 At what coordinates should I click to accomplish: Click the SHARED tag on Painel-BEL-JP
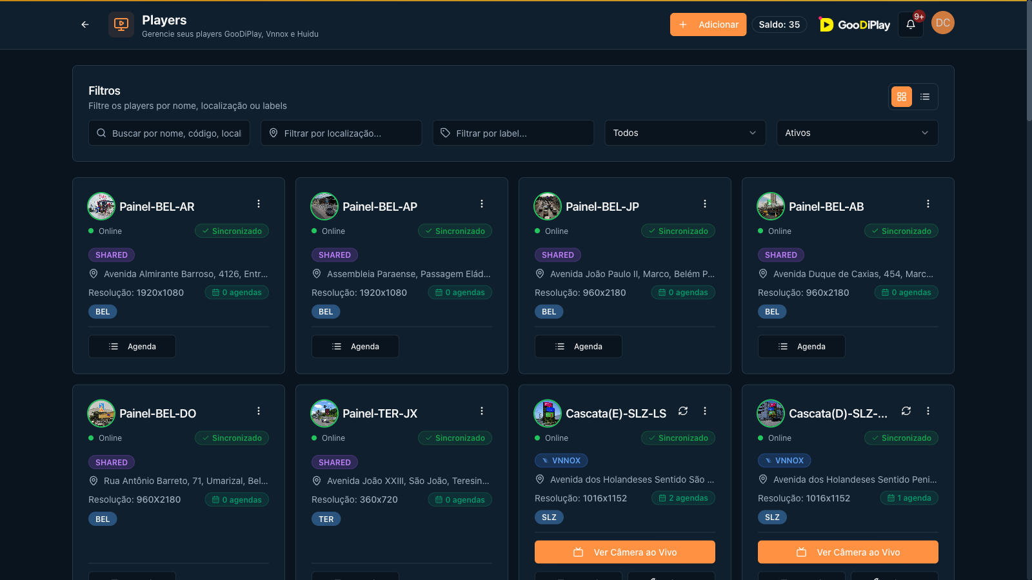pyautogui.click(x=558, y=255)
